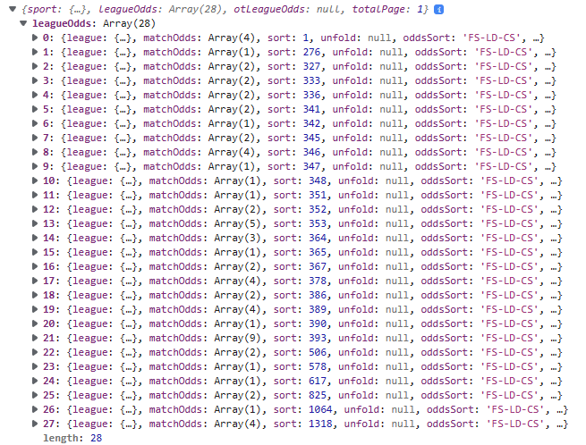This screenshot has height=445, width=586.
Task: Expand array entry 25 with sort 825
Action: [x=35, y=395]
